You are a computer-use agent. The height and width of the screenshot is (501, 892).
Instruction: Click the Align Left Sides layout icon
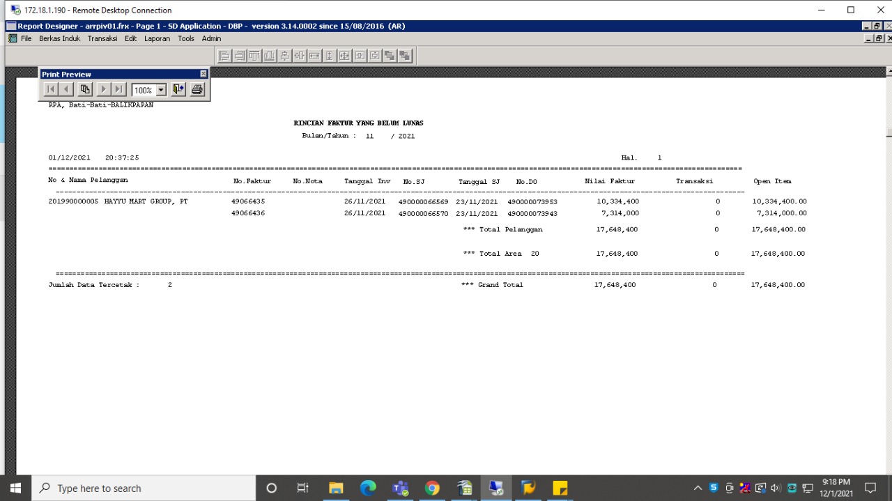(x=224, y=56)
